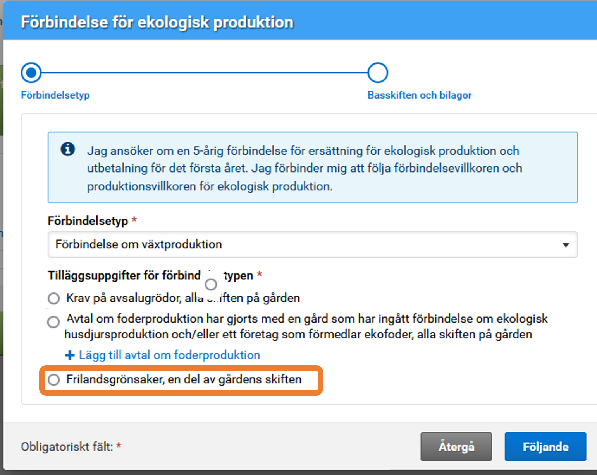Select radio Krav på avsalugrödor, alla skiften
This screenshot has width=597, height=475.
53,298
